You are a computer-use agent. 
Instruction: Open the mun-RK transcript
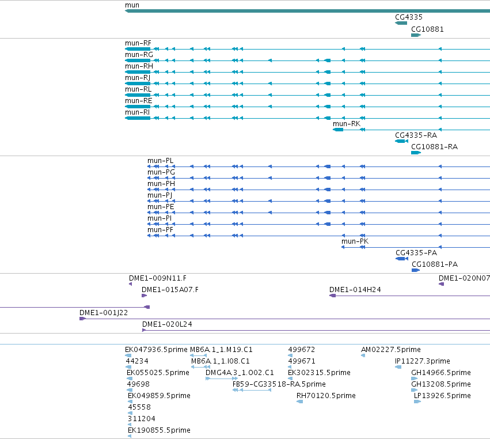click(x=411, y=130)
